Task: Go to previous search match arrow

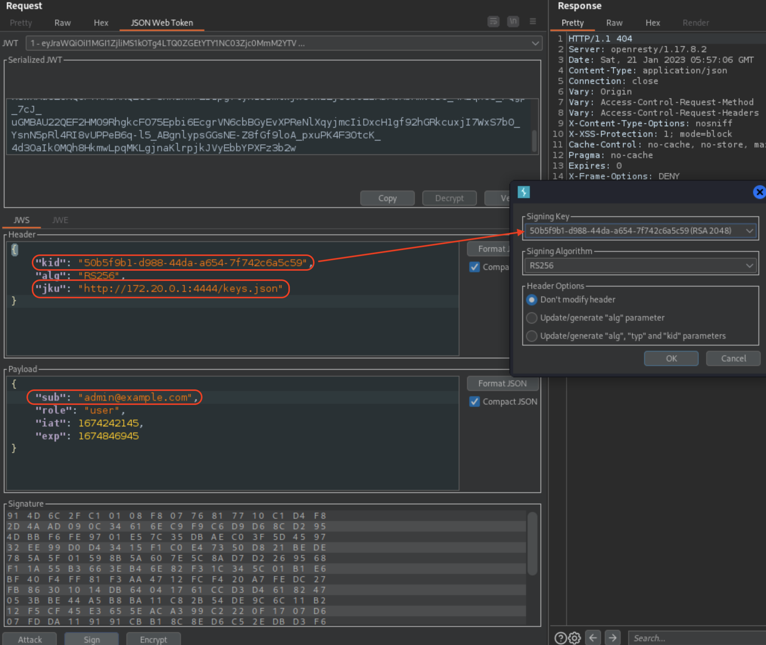Action: (x=593, y=638)
